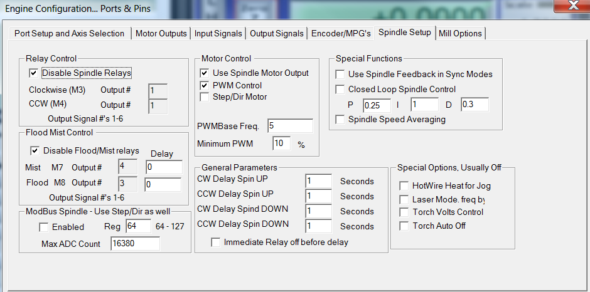Click the CW Delay Spin UP field

(x=318, y=182)
